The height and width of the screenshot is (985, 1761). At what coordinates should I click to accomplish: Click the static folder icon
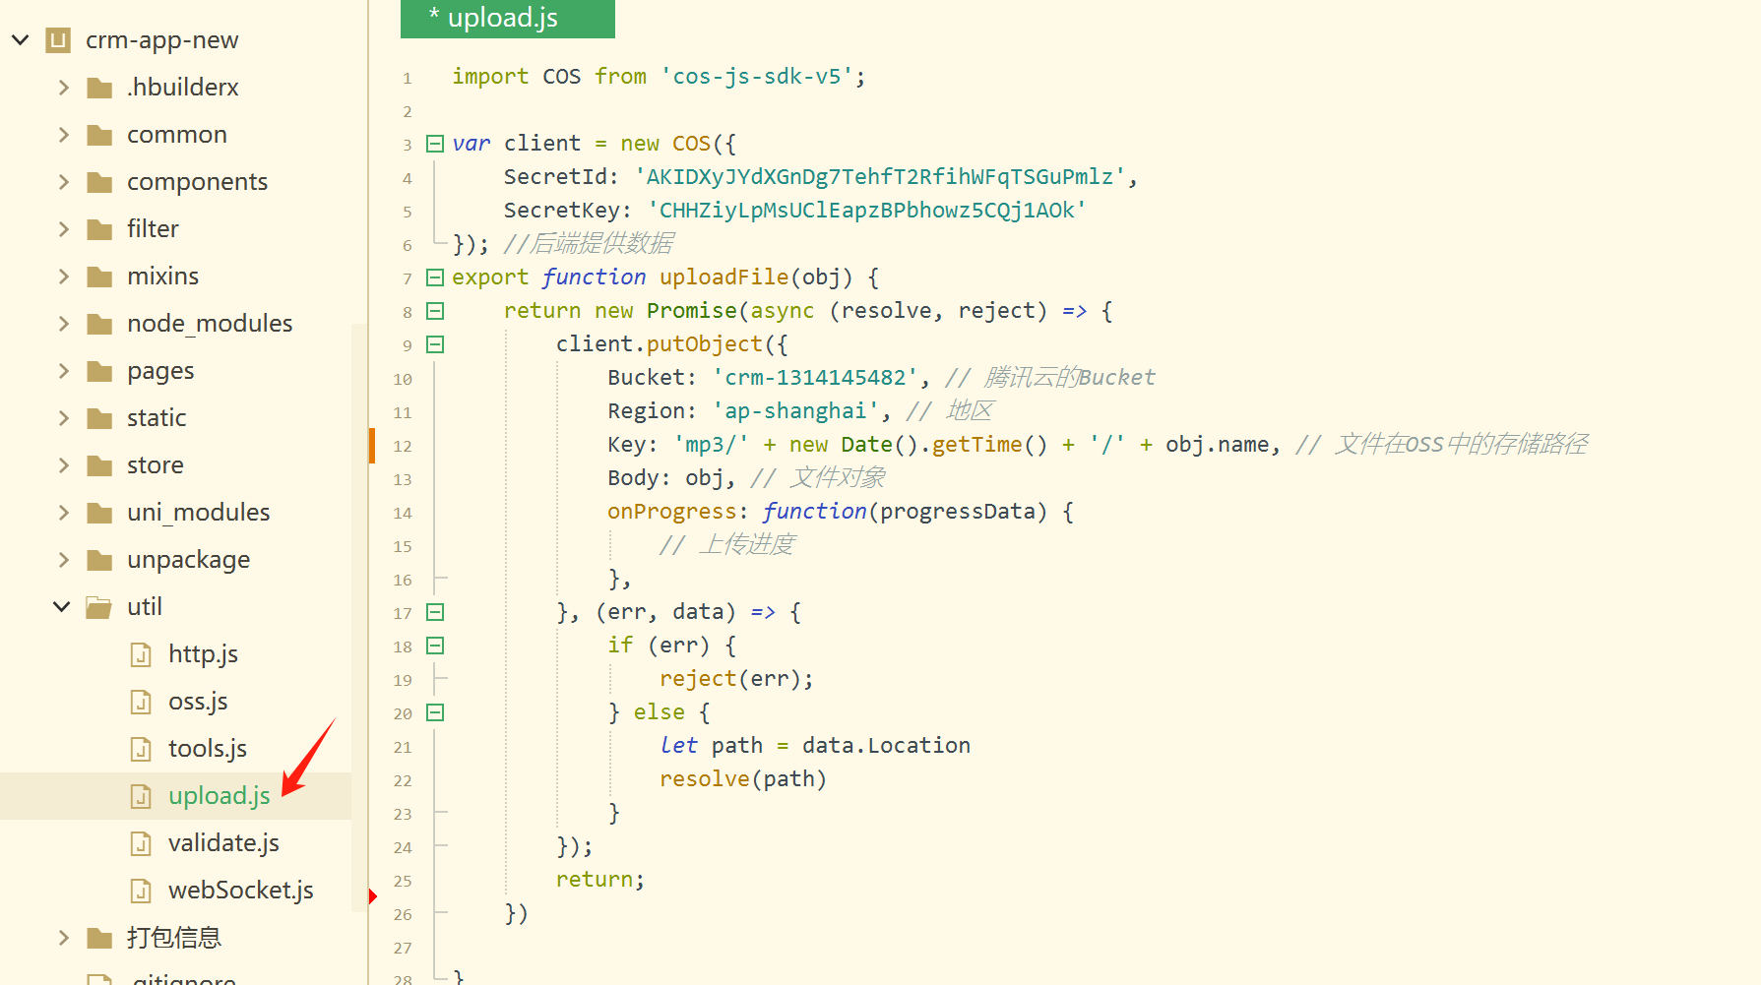coord(98,417)
